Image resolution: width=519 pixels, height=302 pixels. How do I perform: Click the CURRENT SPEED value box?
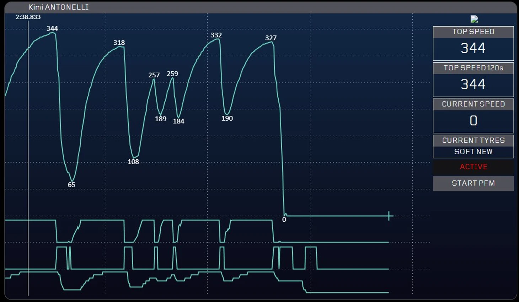coord(473,121)
